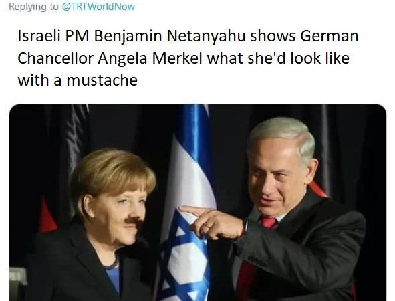Click the drawn-on mustache in the photo

[134, 220]
